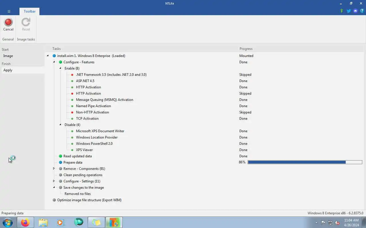Select the Toolbar tab
This screenshot has height=228, width=366.
29,11
